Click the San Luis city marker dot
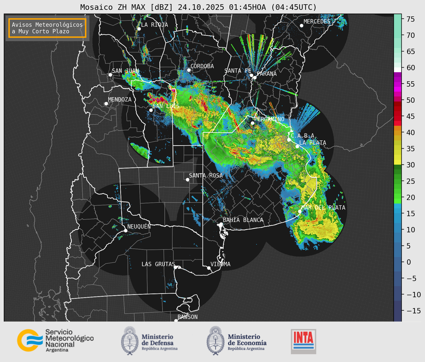The image size is (425, 362). point(151,110)
